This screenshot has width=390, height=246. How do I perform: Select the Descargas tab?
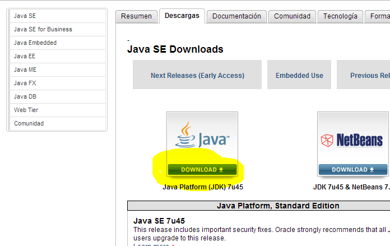[x=182, y=16]
